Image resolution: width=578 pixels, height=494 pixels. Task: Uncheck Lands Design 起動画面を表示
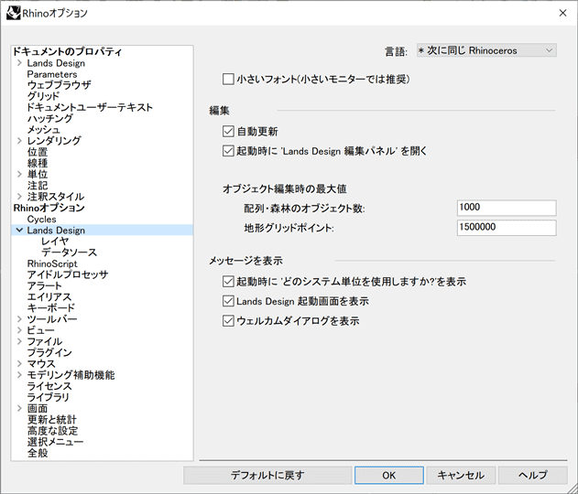coord(228,301)
